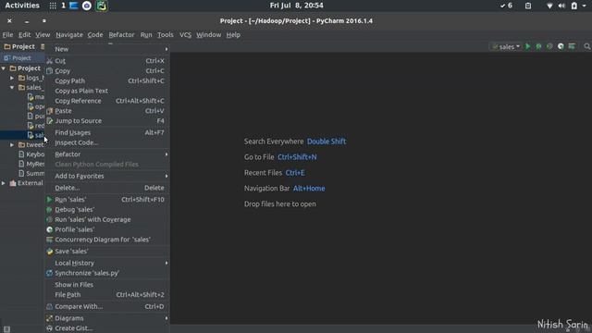This screenshot has width=592, height=333.
Task: Expand Add to Favorites submenu
Action: point(107,176)
